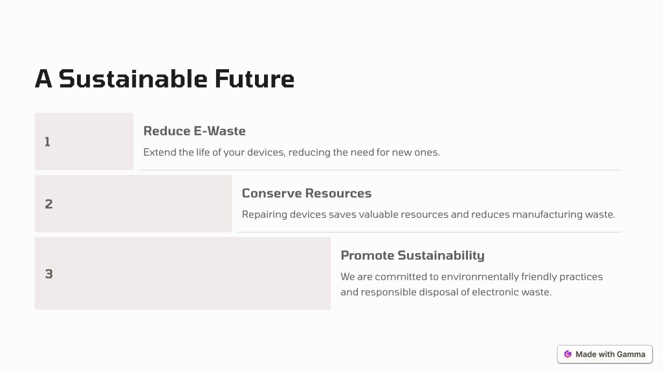This screenshot has height=372, width=662.
Task: Click the 'responsible disposal of electronic waste' line
Action: click(446, 292)
